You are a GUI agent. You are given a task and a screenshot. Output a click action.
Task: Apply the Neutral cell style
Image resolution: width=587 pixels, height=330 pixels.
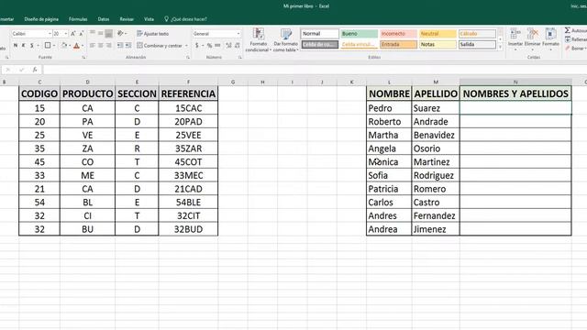pos(437,34)
